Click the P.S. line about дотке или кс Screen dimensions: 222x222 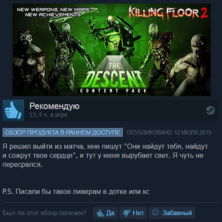[x=76, y=192]
